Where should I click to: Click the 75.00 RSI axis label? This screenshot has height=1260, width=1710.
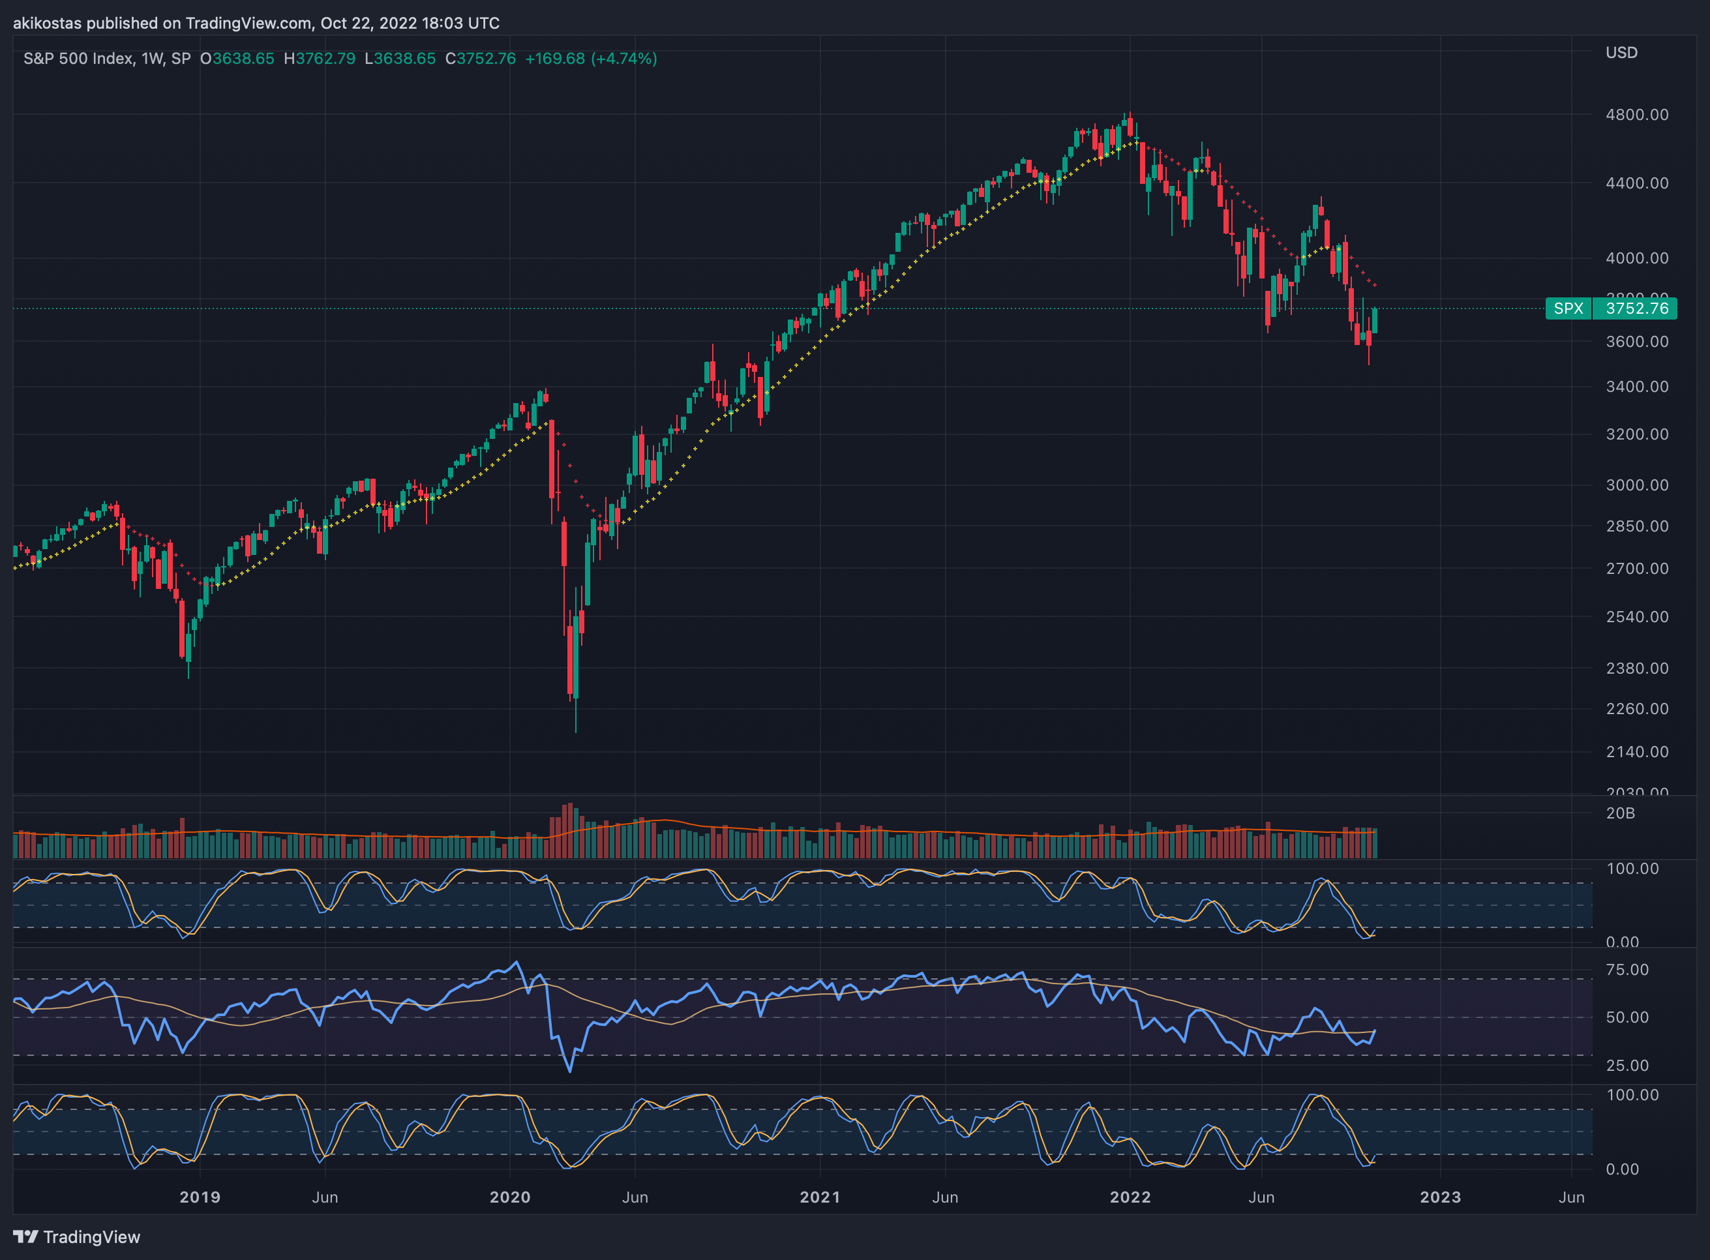click(1627, 969)
